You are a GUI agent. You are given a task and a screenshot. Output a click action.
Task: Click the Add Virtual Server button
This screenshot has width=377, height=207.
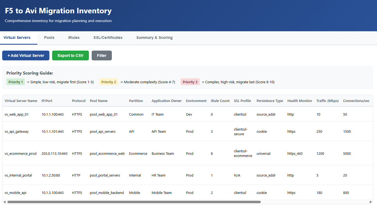pyautogui.click(x=26, y=55)
